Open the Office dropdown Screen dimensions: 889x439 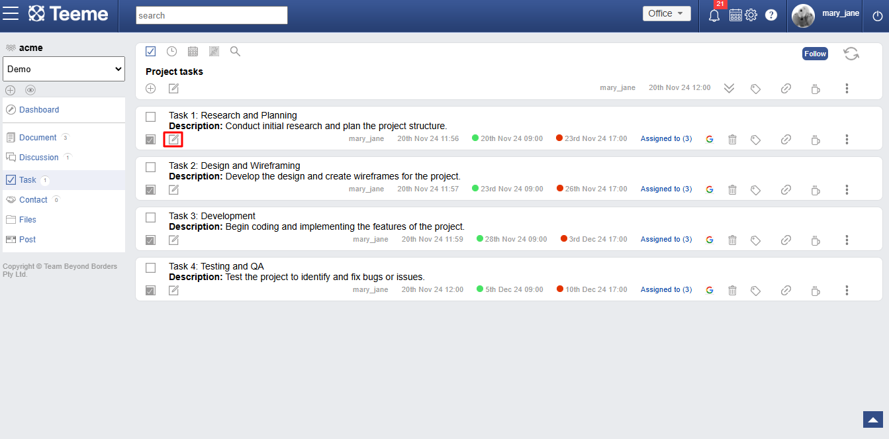coord(667,13)
